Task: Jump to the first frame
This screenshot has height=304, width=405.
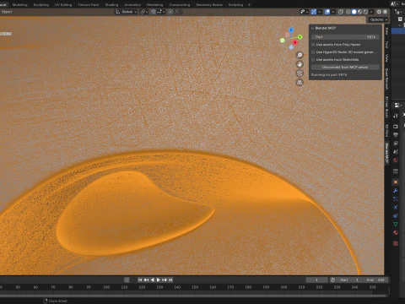Action: click(140, 280)
